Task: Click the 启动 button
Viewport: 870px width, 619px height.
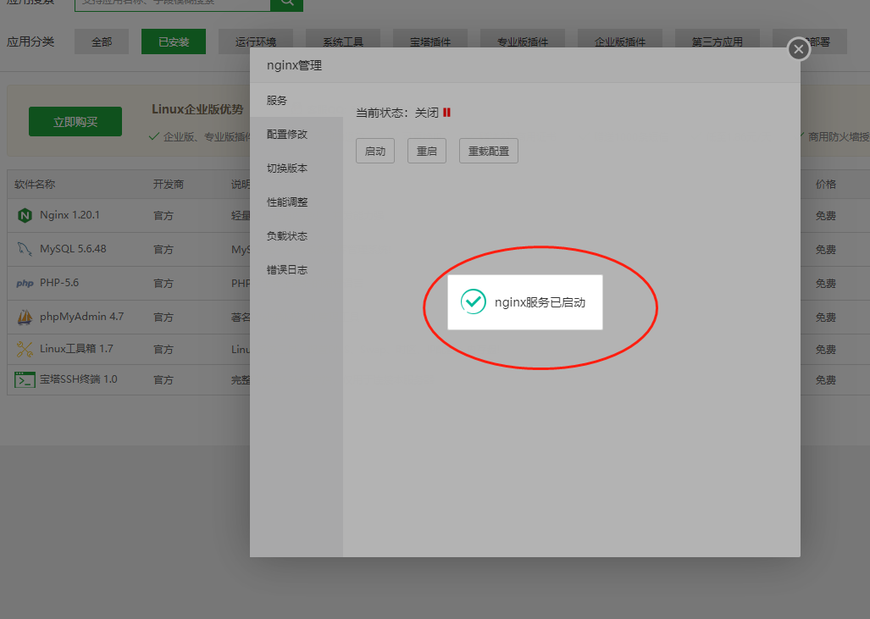Action: 375,151
